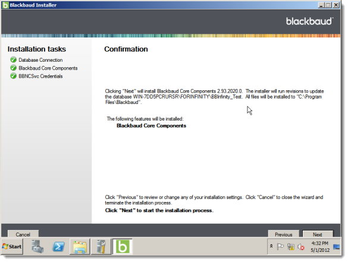Open Action Center flag icon
Viewport: 348px width, 262px height.
pos(280,247)
